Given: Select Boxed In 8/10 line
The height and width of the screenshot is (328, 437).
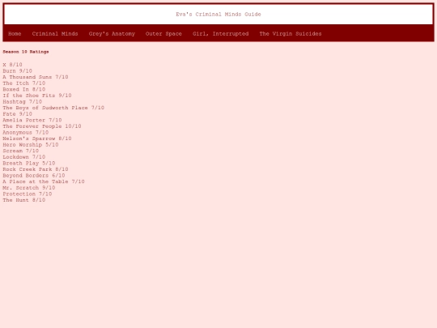Looking at the screenshot, I should [24, 89].
